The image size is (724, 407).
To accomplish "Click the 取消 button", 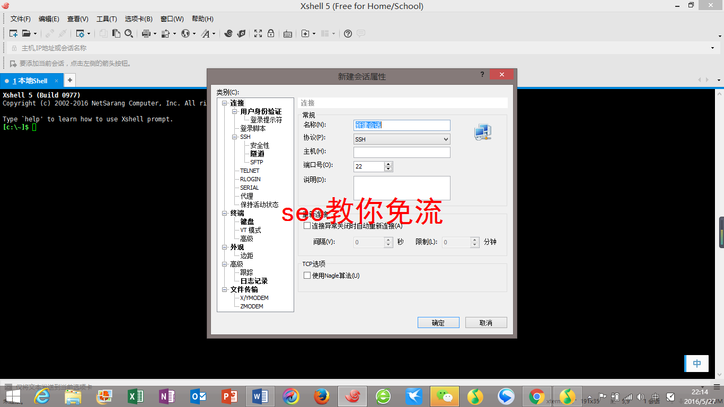I will [485, 322].
